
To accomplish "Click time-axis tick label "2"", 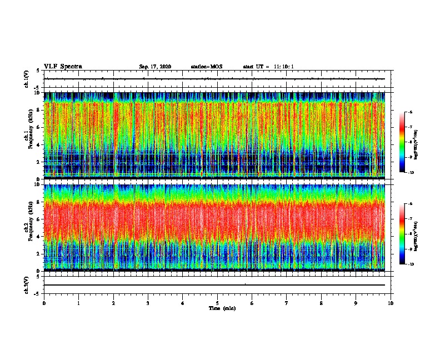I will click(113, 303).
